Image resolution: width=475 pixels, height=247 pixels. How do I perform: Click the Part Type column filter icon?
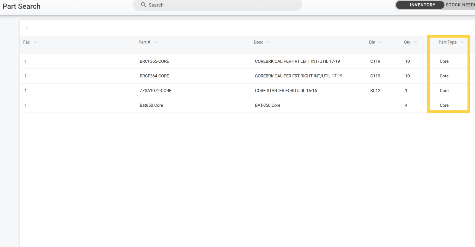462,42
